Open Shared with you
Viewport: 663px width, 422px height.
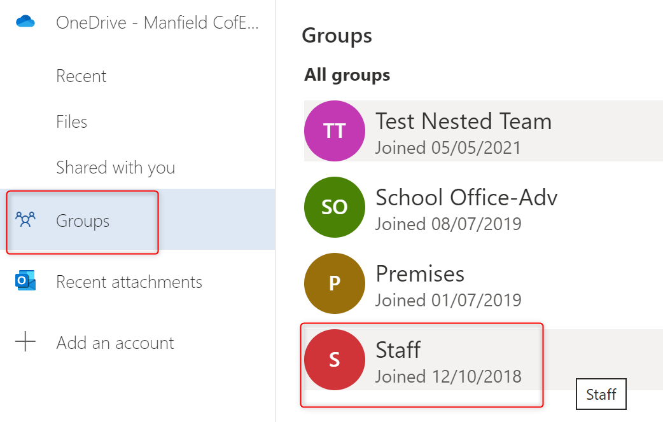point(115,168)
